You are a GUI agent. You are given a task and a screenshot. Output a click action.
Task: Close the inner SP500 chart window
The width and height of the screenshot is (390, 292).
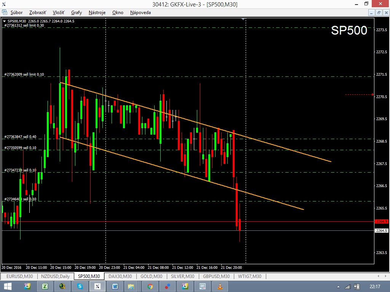(386, 13)
